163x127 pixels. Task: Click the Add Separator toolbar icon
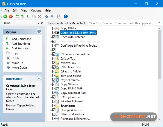(x=28, y=16)
